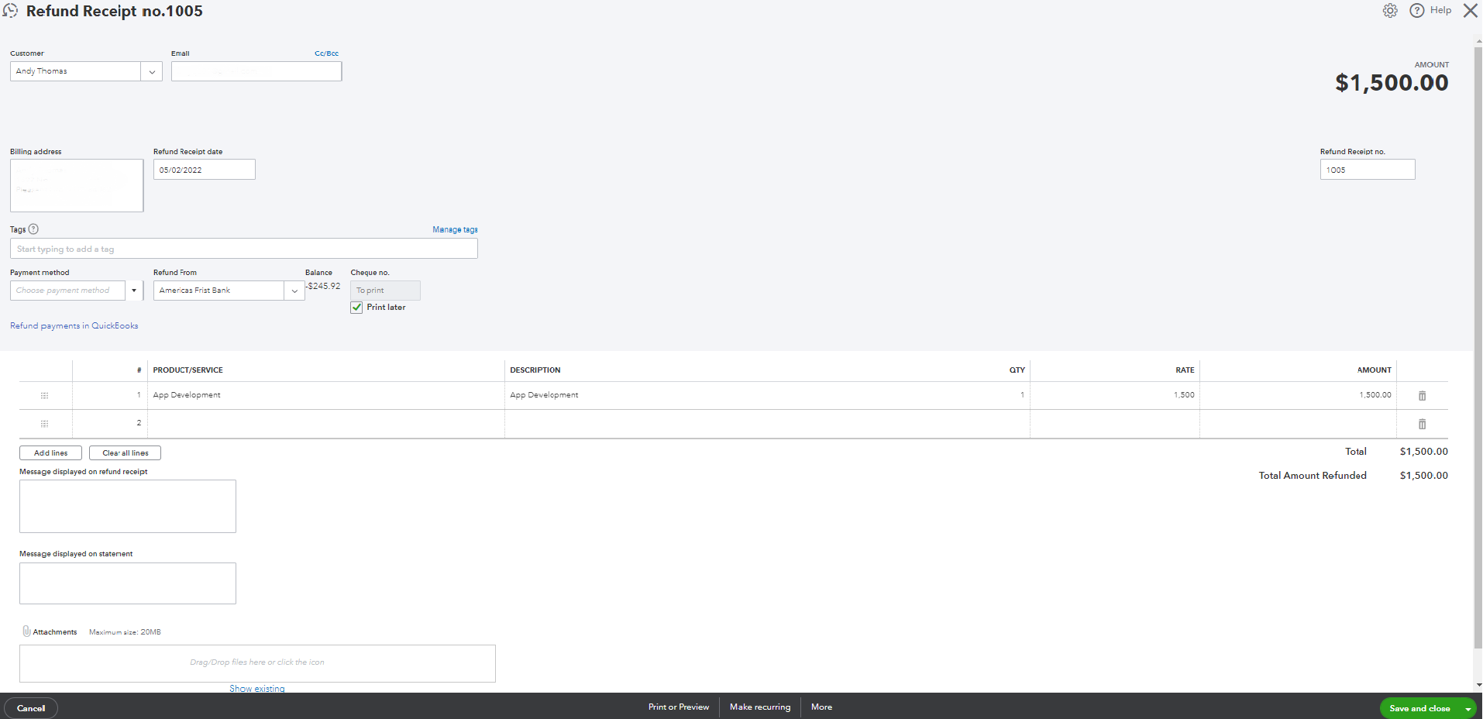The width and height of the screenshot is (1483, 719).
Task: Select Make recurring in footer
Action: click(760, 707)
